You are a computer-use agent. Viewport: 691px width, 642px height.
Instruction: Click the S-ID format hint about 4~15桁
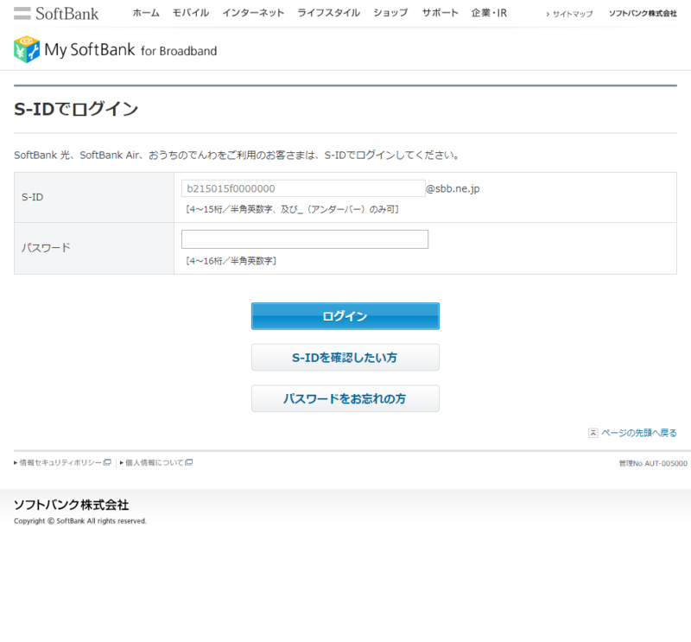click(292, 209)
